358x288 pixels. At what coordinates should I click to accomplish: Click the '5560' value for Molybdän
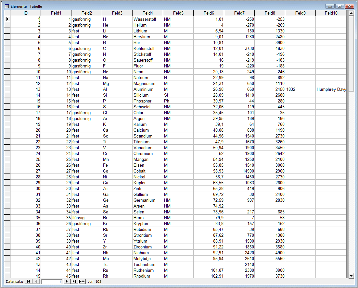point(270,258)
